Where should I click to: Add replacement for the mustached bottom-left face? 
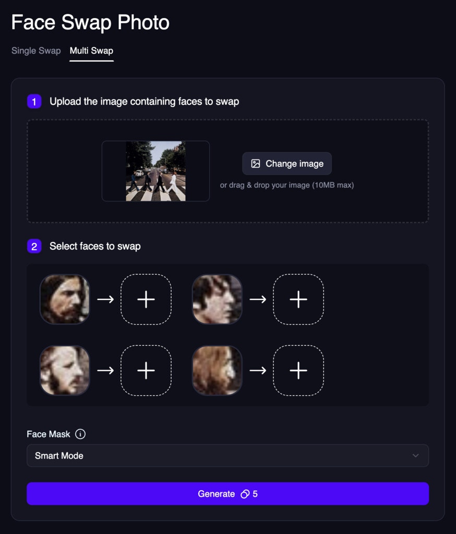click(x=146, y=371)
